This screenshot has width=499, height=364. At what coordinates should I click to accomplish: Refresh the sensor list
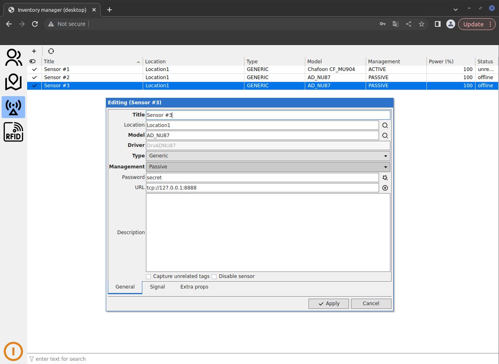pyautogui.click(x=51, y=51)
